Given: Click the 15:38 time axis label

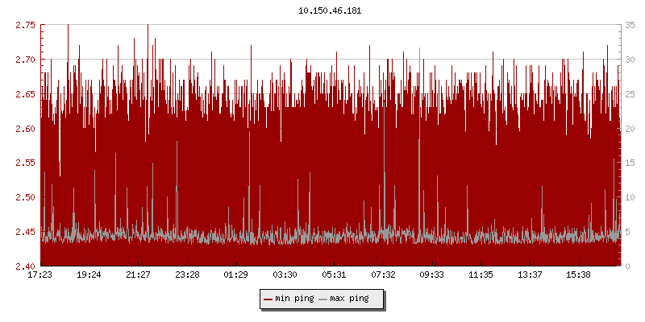Looking at the screenshot, I should point(579,275).
